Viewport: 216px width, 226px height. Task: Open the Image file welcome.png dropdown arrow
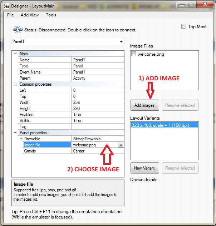pos(121,145)
